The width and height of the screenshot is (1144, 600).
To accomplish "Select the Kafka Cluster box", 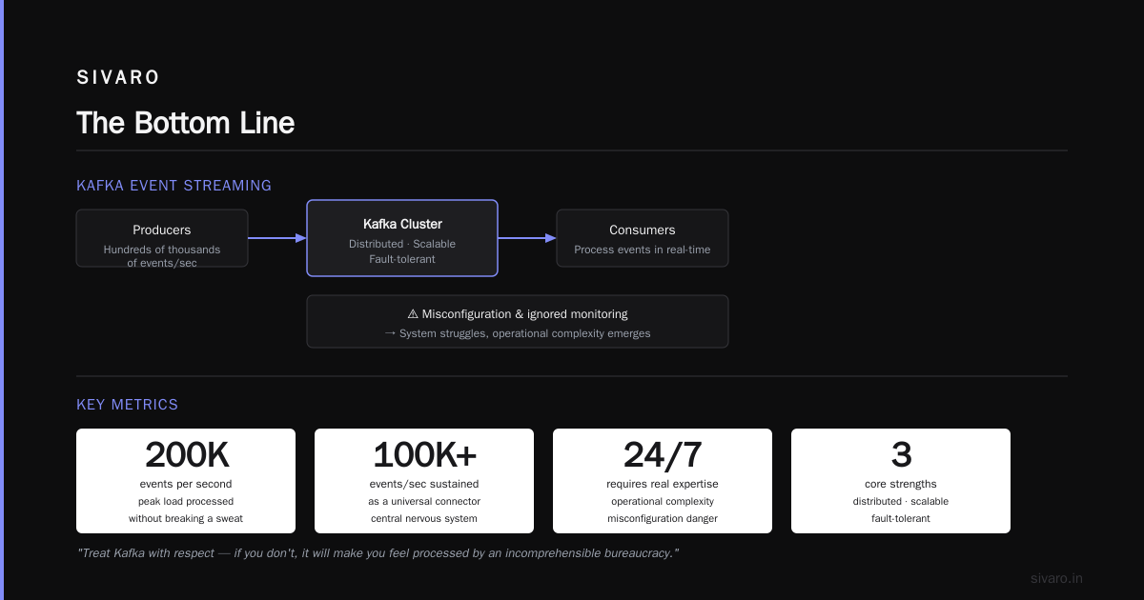I will tap(402, 238).
